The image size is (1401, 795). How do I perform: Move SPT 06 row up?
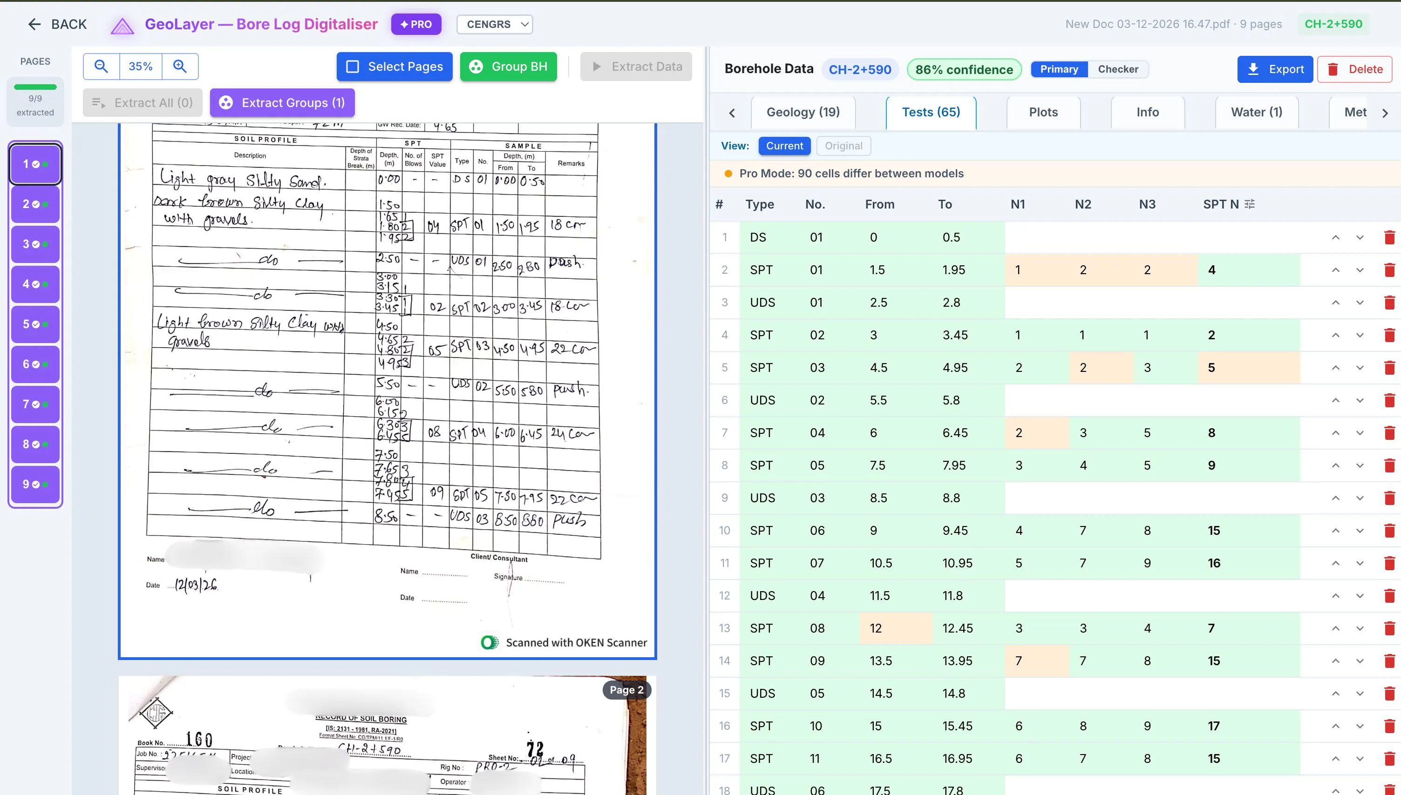1335,531
